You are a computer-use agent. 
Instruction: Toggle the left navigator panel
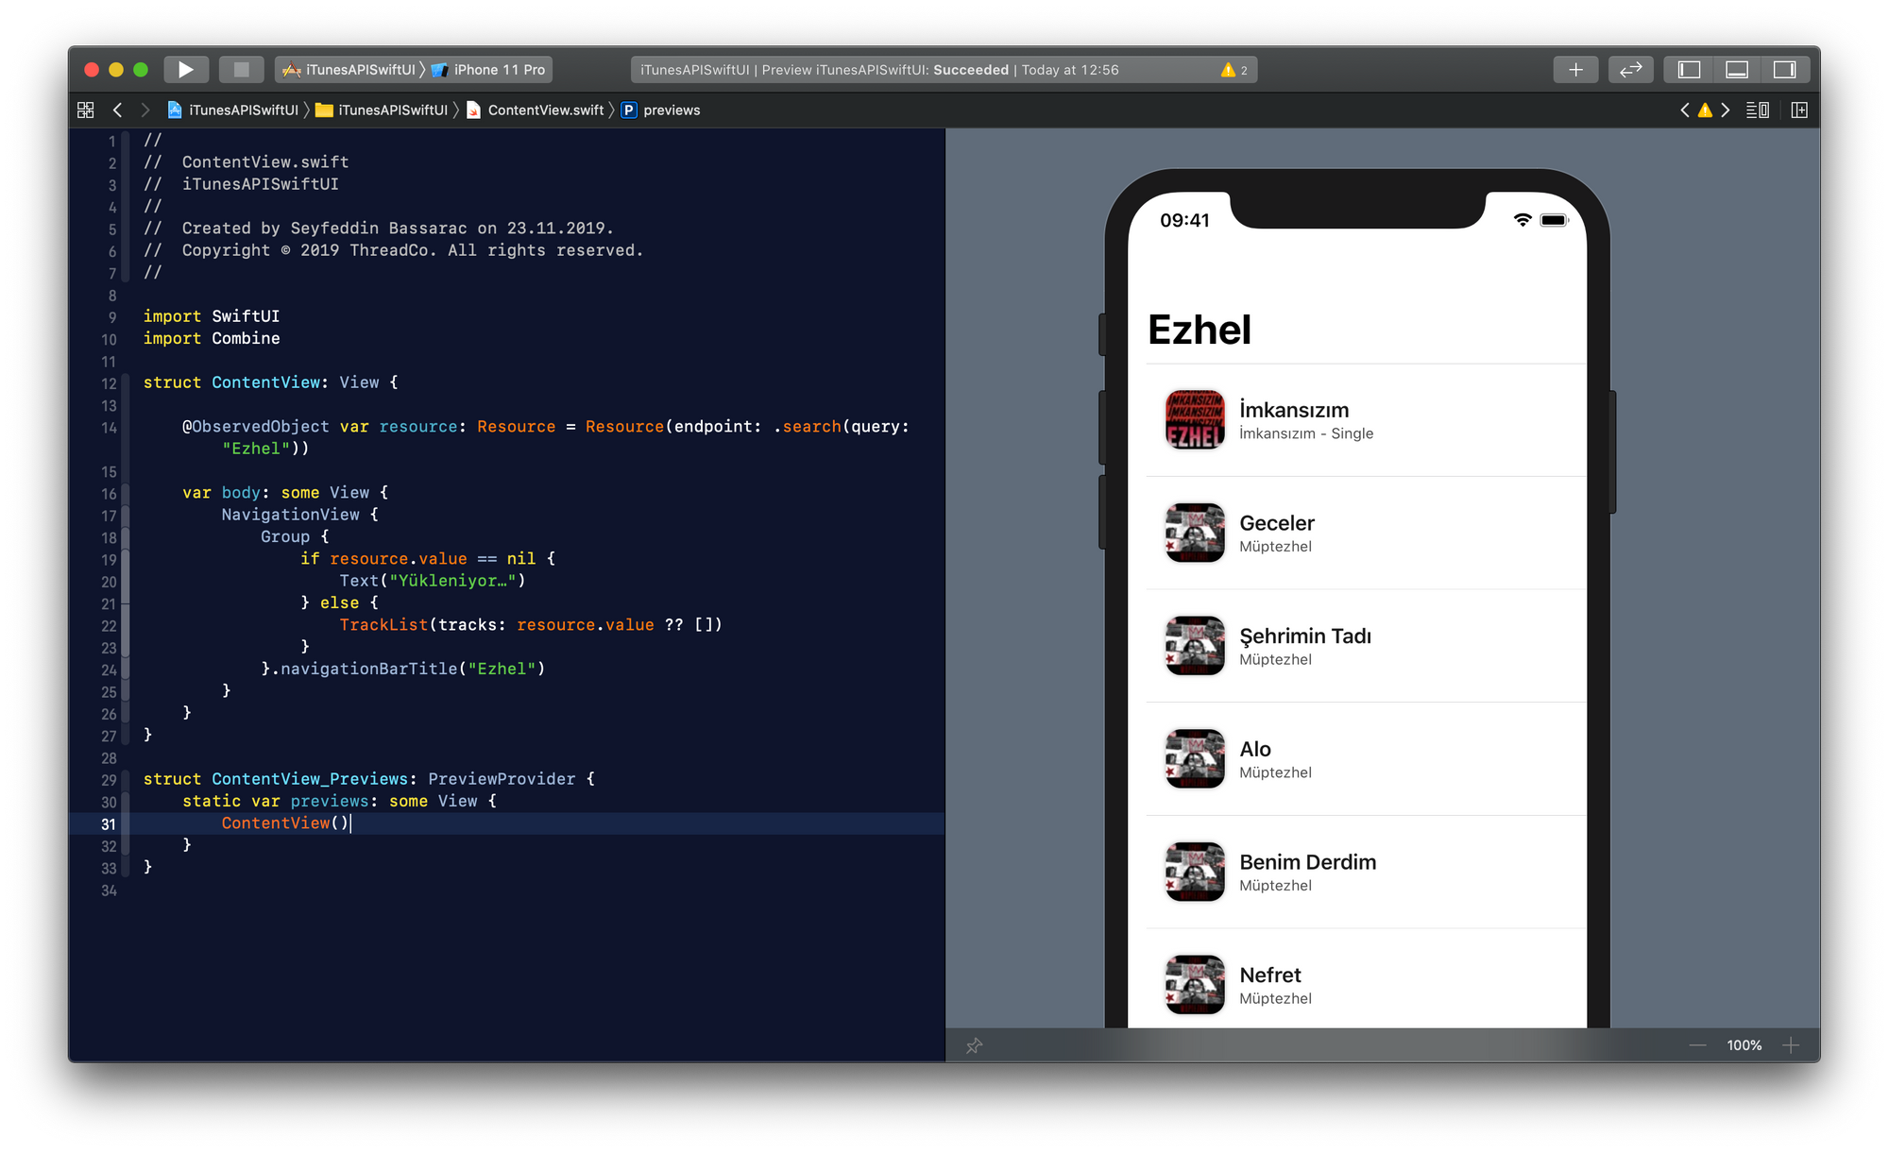click(1689, 70)
